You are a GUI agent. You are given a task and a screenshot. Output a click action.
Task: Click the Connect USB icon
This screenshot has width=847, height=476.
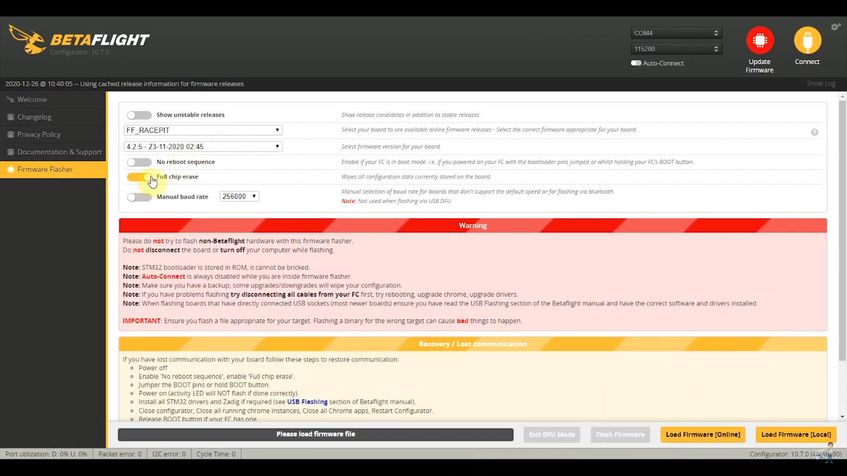(x=807, y=40)
